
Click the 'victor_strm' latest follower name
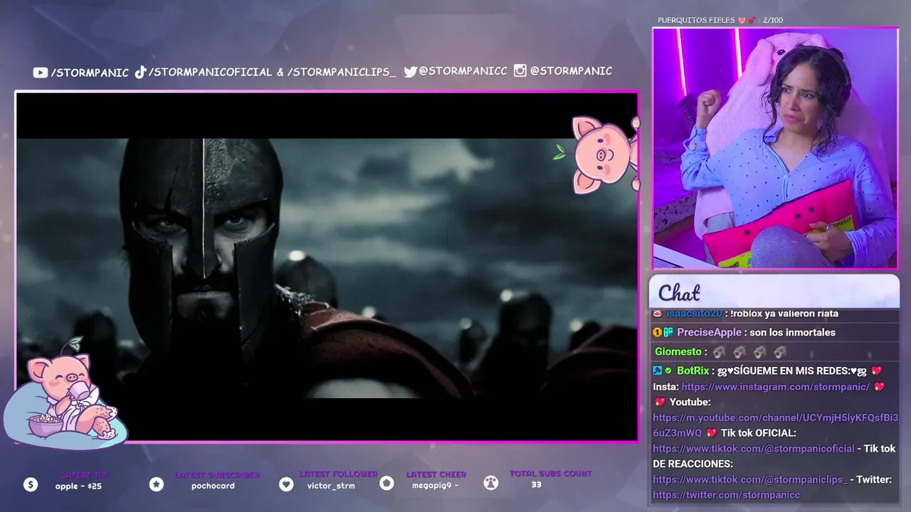(331, 486)
